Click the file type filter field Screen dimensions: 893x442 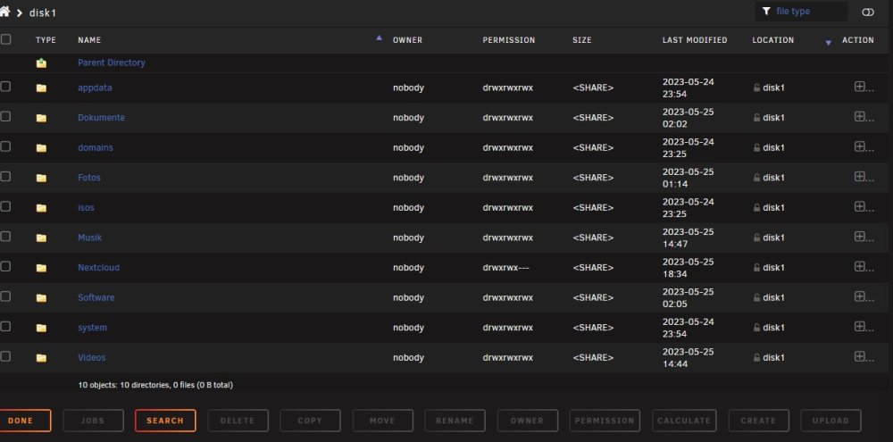801,12
